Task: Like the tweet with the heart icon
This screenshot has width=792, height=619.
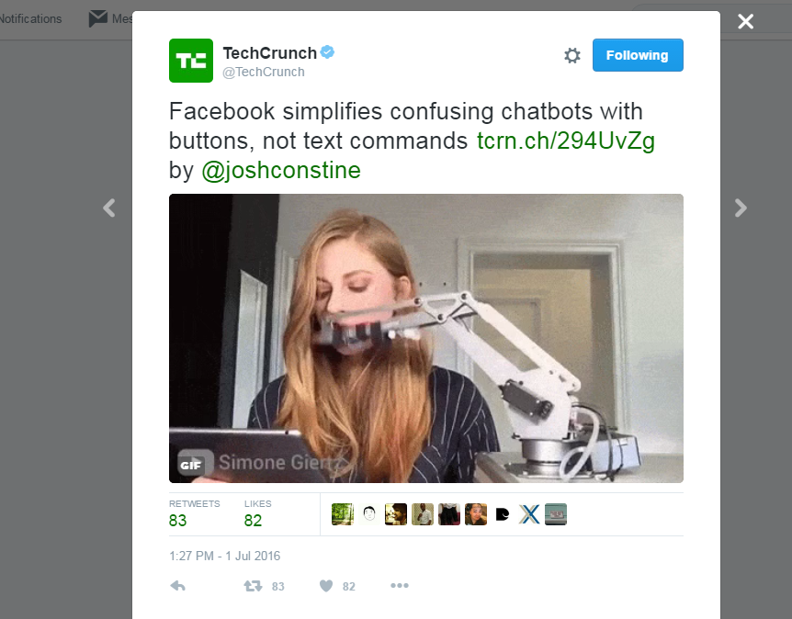Action: click(x=326, y=586)
